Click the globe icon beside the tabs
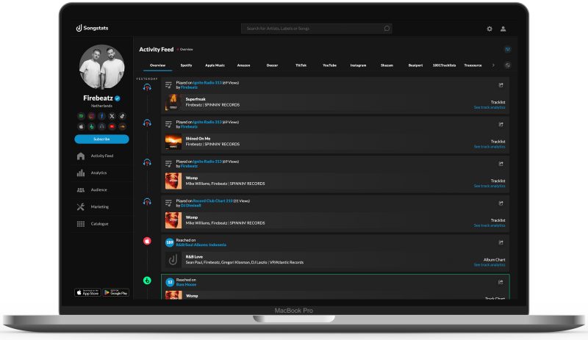The image size is (588, 340). [x=507, y=65]
